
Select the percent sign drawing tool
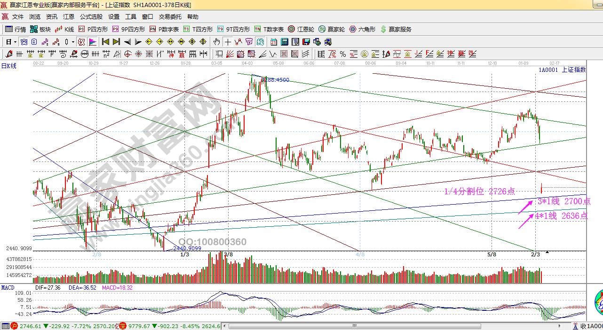point(342,54)
